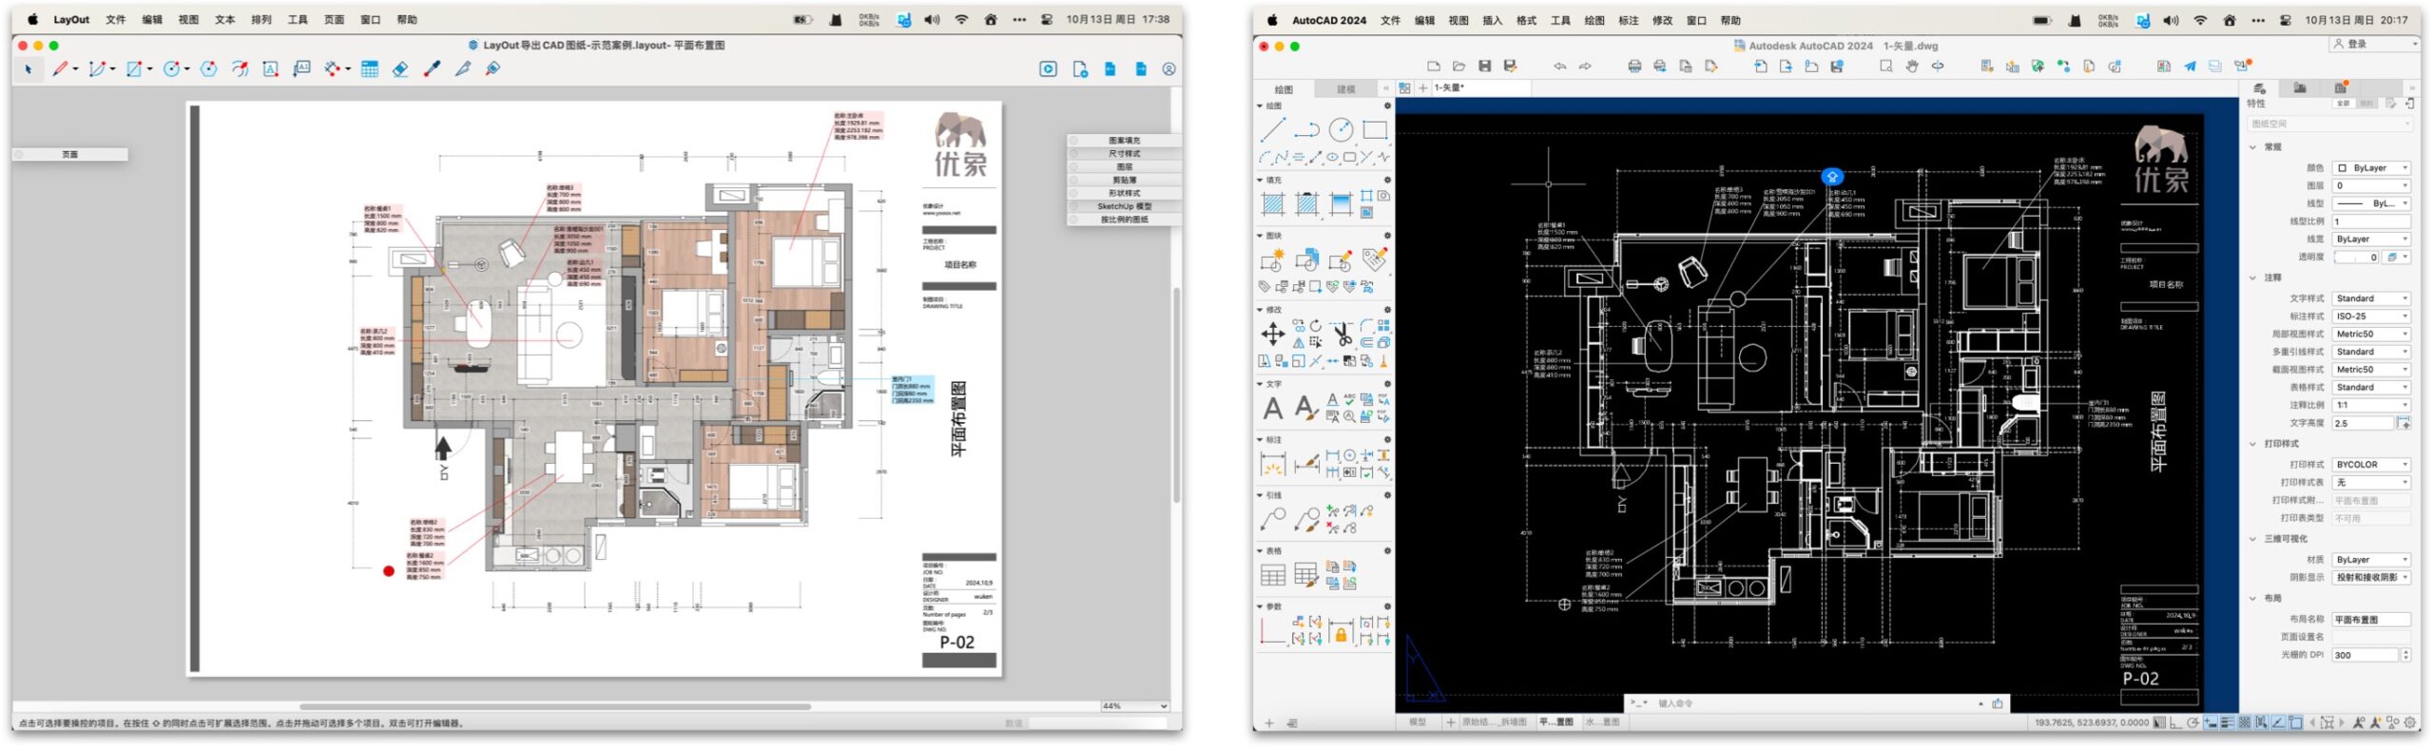Open the 排列 menu in LayOut
The width and height of the screenshot is (2434, 749).
point(261,19)
